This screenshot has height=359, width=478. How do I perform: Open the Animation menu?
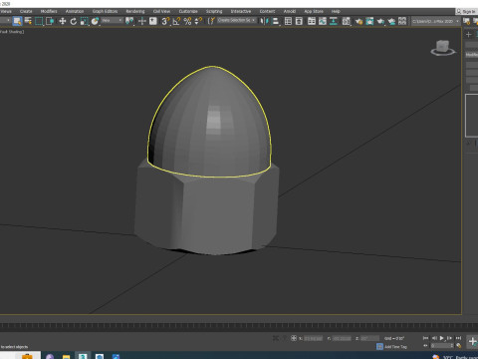(75, 11)
